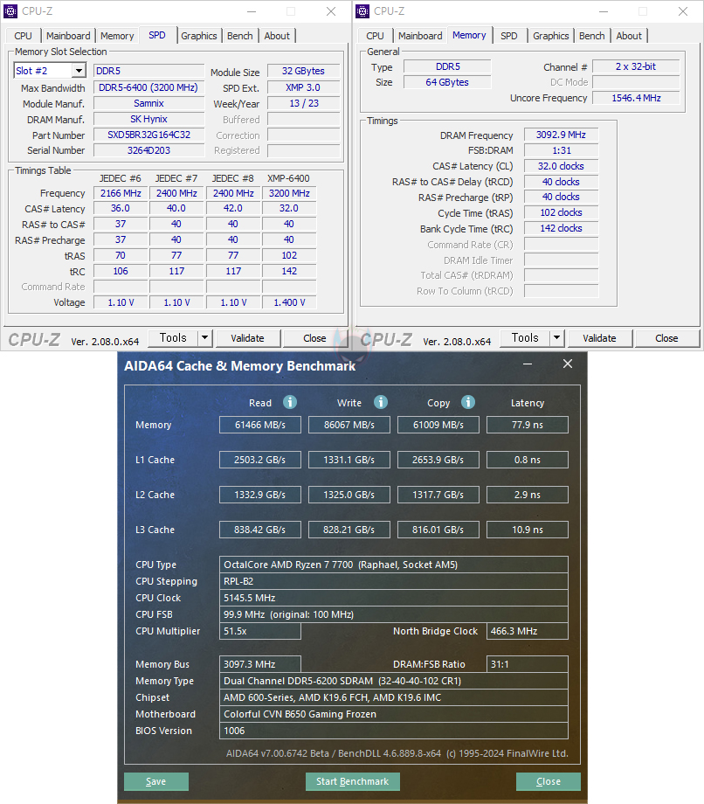Click Validate in right CPU-Z window
The width and height of the screenshot is (704, 804).
(x=599, y=338)
